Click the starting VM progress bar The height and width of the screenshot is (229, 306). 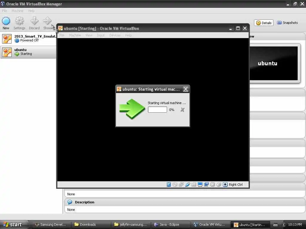pyautogui.click(x=157, y=110)
